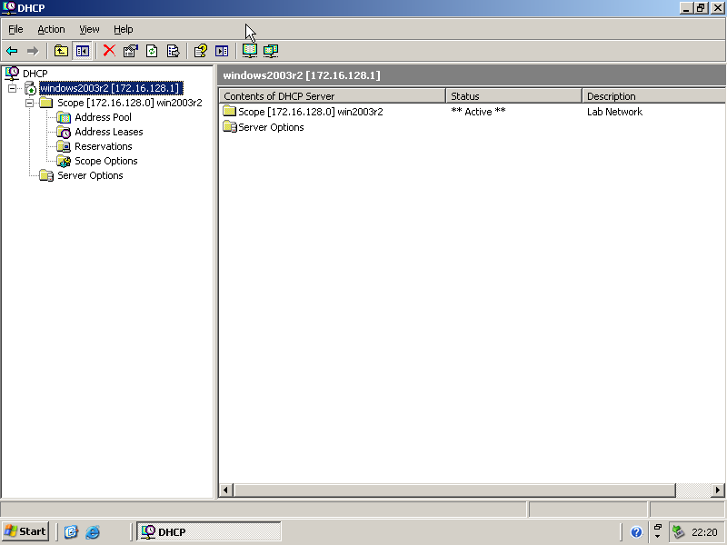
Task: Toggle the Show/Hide Action Pane button
Action: coord(222,51)
